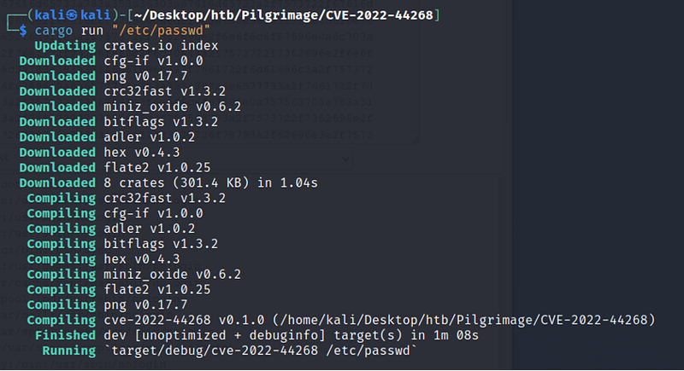The height and width of the screenshot is (371, 684).
Task: Click the "/etc/passwd" command argument
Action: coord(161,31)
